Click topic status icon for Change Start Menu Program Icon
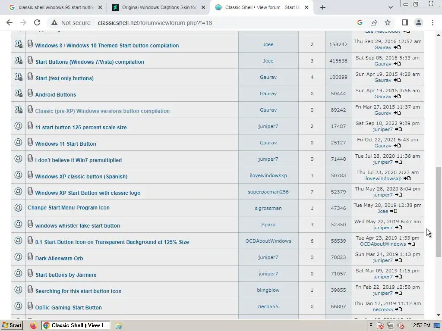Screen dimensions: 442x331 point(18,208)
